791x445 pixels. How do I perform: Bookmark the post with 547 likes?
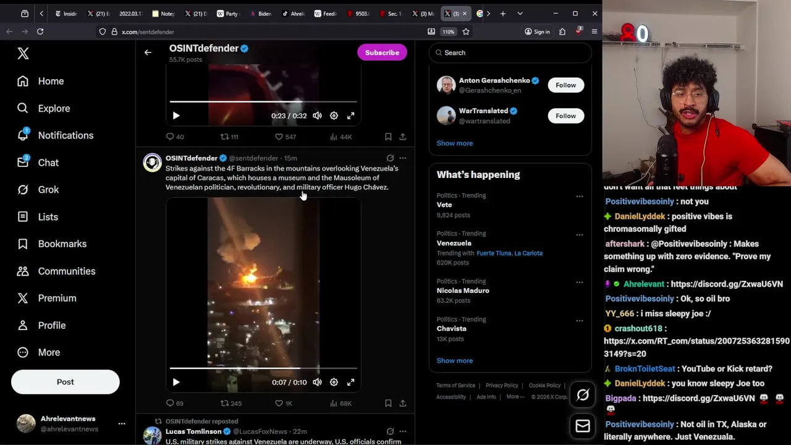click(x=388, y=137)
